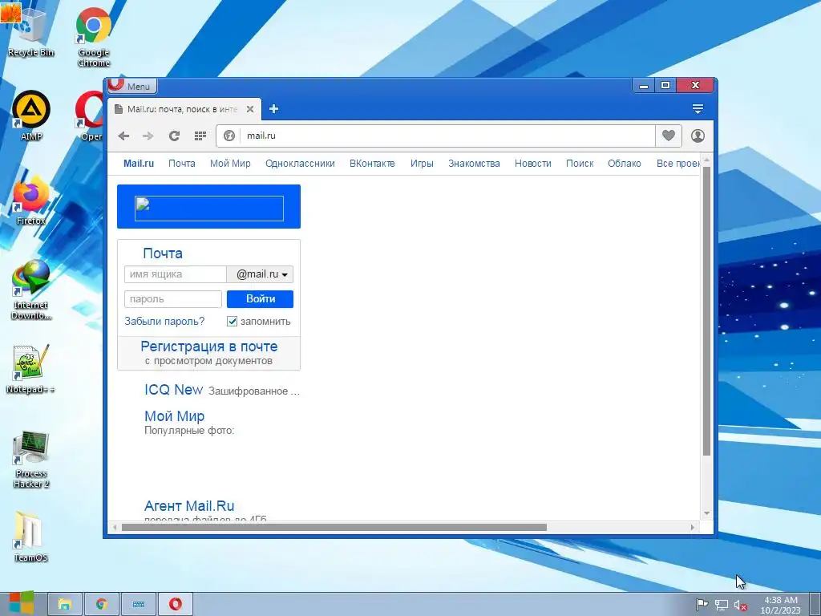Open the Speed Dial grid icon
The width and height of the screenshot is (821, 616).
pyautogui.click(x=200, y=136)
